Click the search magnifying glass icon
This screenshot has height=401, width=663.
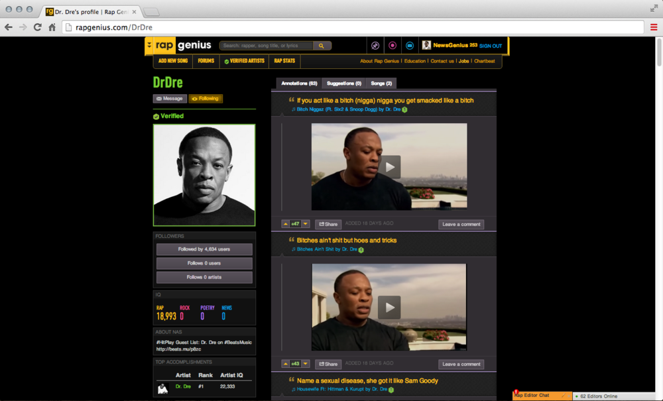tap(322, 45)
